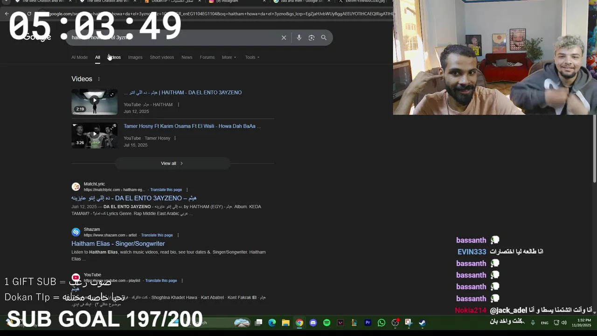Switch to Chrome in the taskbar
The width and height of the screenshot is (597, 336).
point(299,322)
